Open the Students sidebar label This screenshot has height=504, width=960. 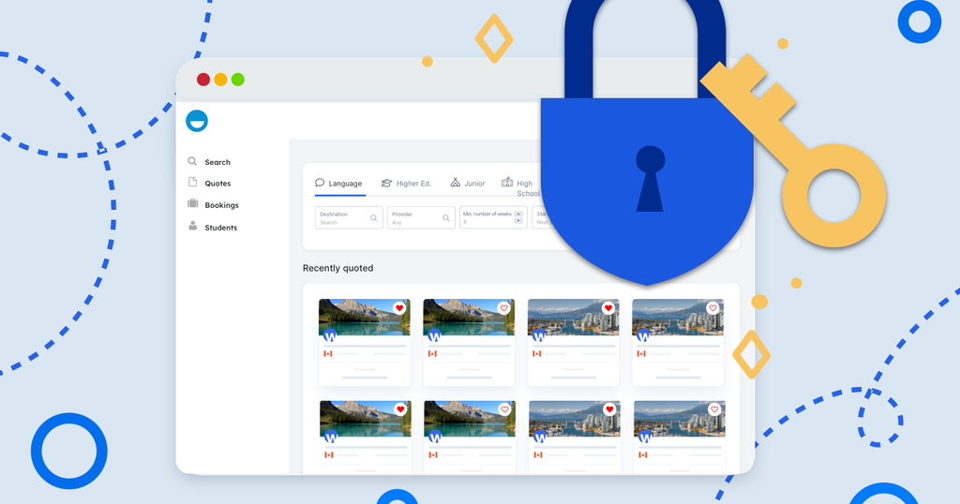pyautogui.click(x=221, y=228)
